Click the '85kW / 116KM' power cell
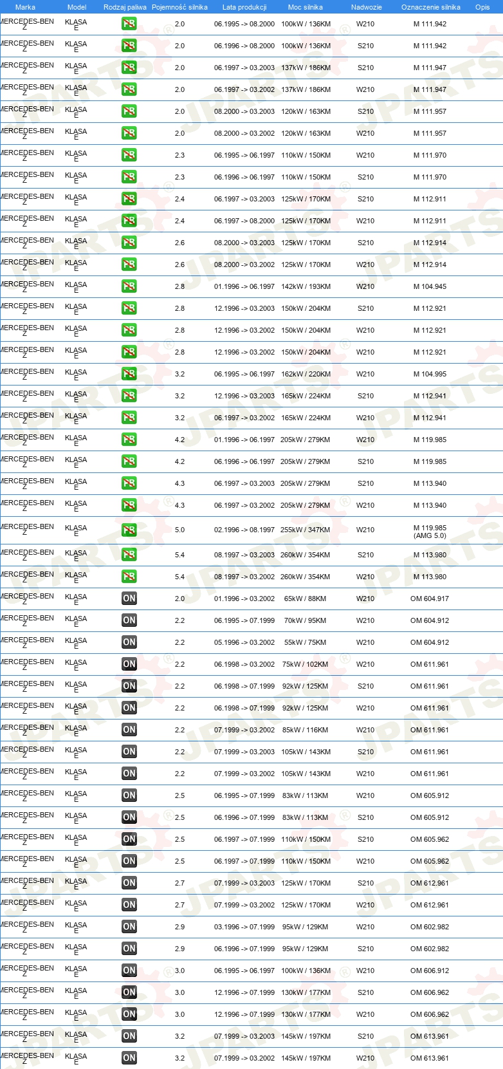This screenshot has width=503, height=1069. [306, 730]
